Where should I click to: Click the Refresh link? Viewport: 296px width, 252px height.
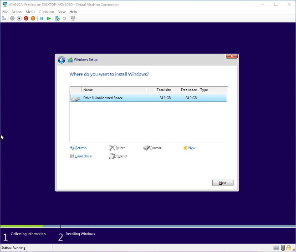78,148
